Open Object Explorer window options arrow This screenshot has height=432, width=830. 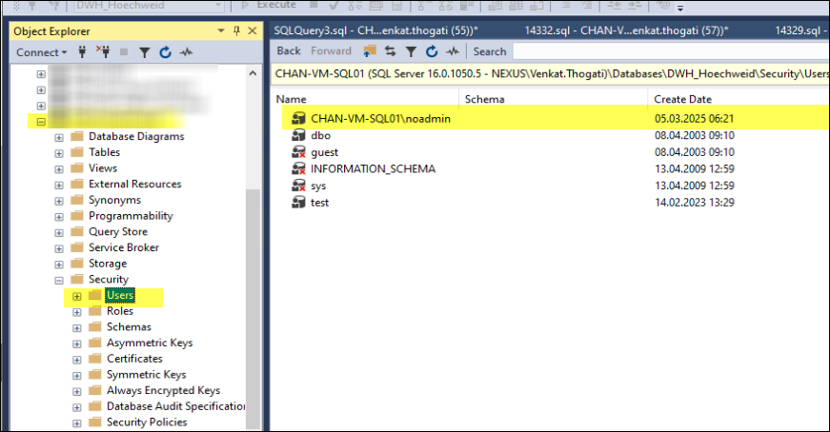(x=221, y=31)
